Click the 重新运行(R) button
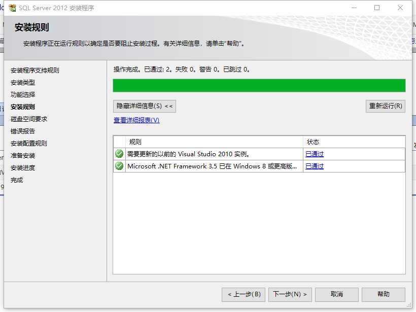 [386, 106]
